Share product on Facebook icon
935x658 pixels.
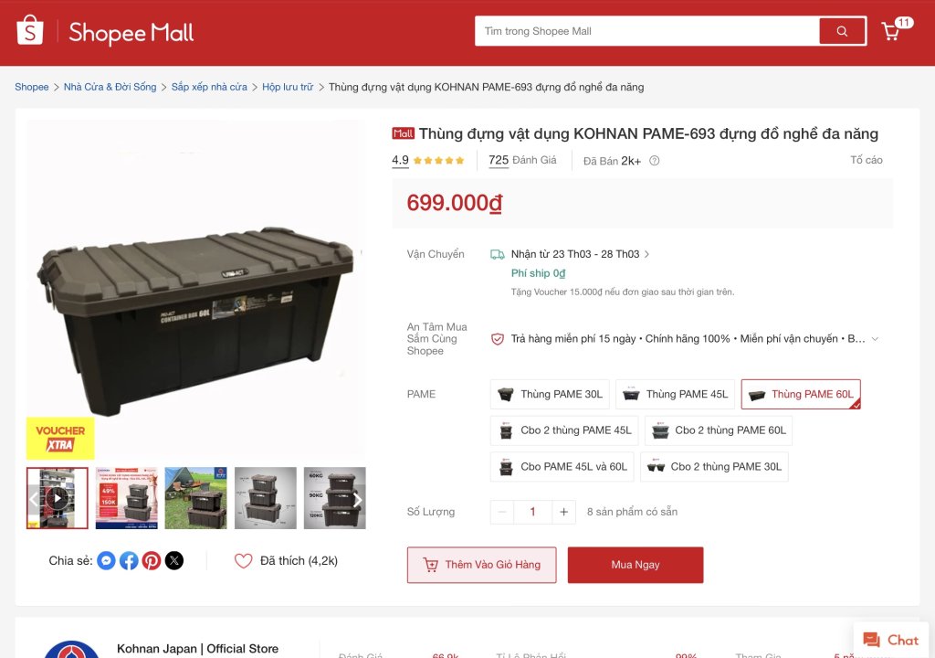coord(129,561)
